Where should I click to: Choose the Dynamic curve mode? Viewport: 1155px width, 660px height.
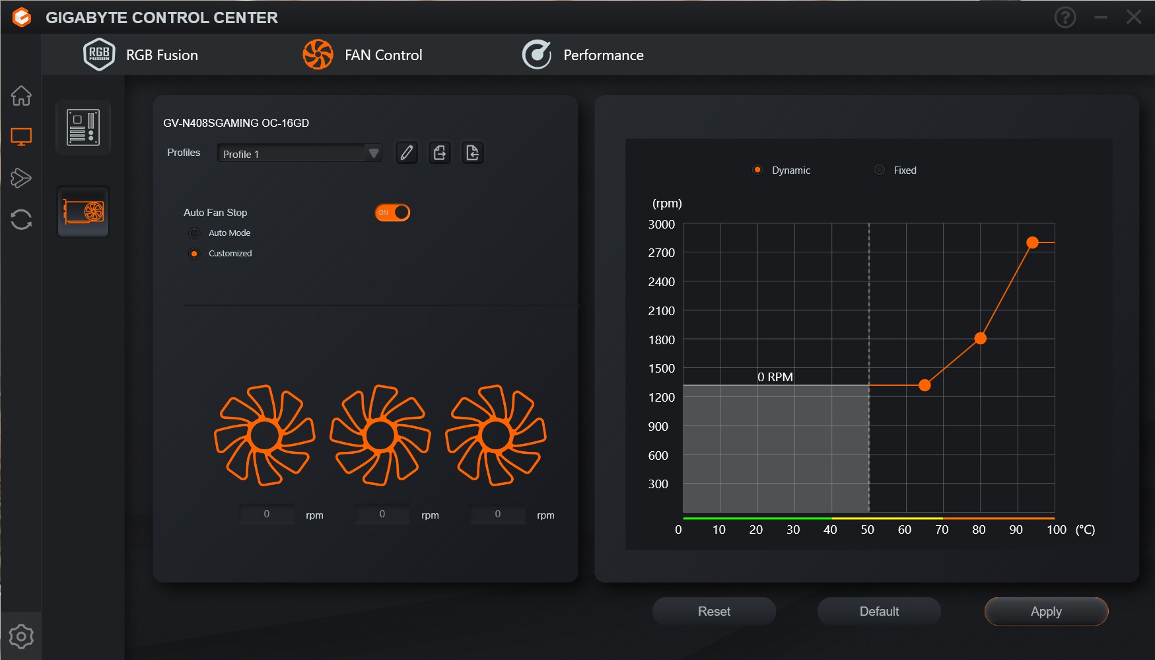[757, 170]
